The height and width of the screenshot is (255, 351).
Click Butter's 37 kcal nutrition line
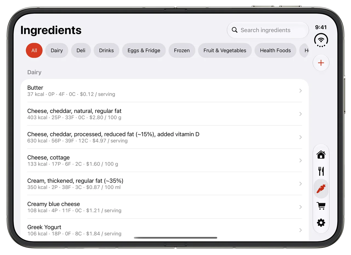point(71,94)
